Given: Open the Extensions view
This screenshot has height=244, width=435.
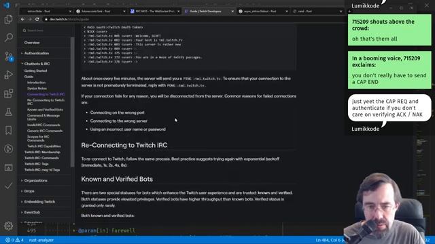Looking at the screenshot, I should point(8,94).
